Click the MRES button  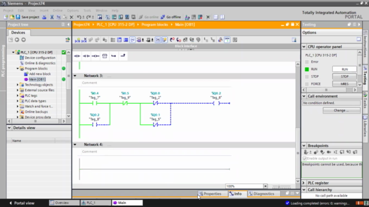click(345, 84)
